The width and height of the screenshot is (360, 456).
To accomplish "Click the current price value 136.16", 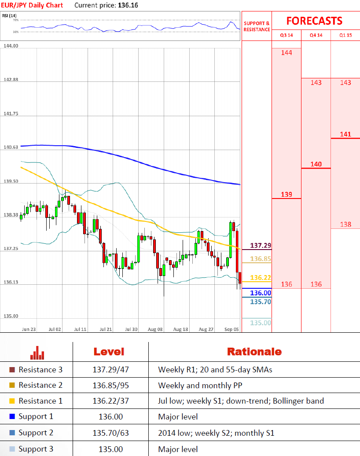I will [128, 5].
